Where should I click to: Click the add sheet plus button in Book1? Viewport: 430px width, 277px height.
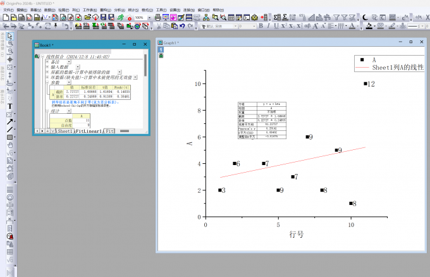click(x=47, y=131)
